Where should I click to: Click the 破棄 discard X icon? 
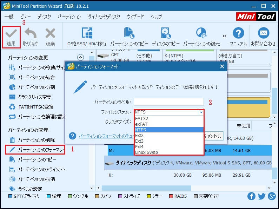50,34
